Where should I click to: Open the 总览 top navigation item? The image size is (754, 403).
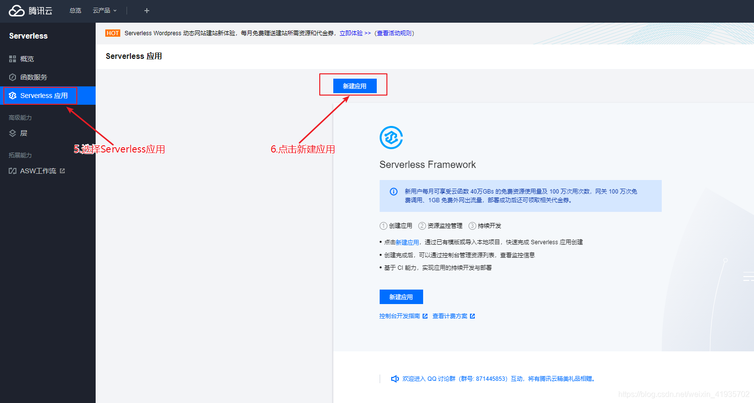[75, 11]
